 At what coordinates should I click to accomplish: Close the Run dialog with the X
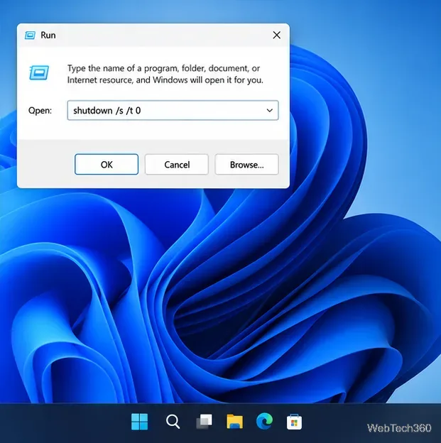(276, 35)
